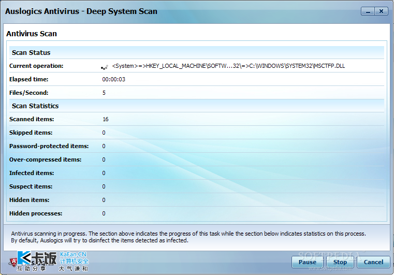The width and height of the screenshot is (394, 275).
Task: Click the Infected items label
Action: [32, 173]
